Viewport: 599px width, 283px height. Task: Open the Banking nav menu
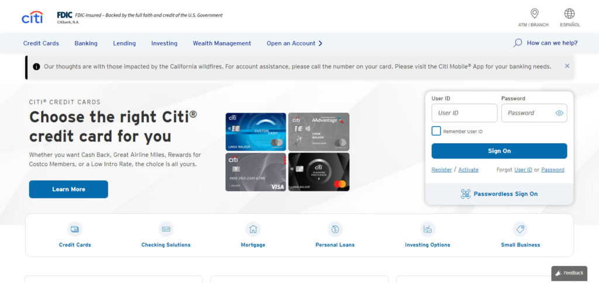(x=86, y=43)
